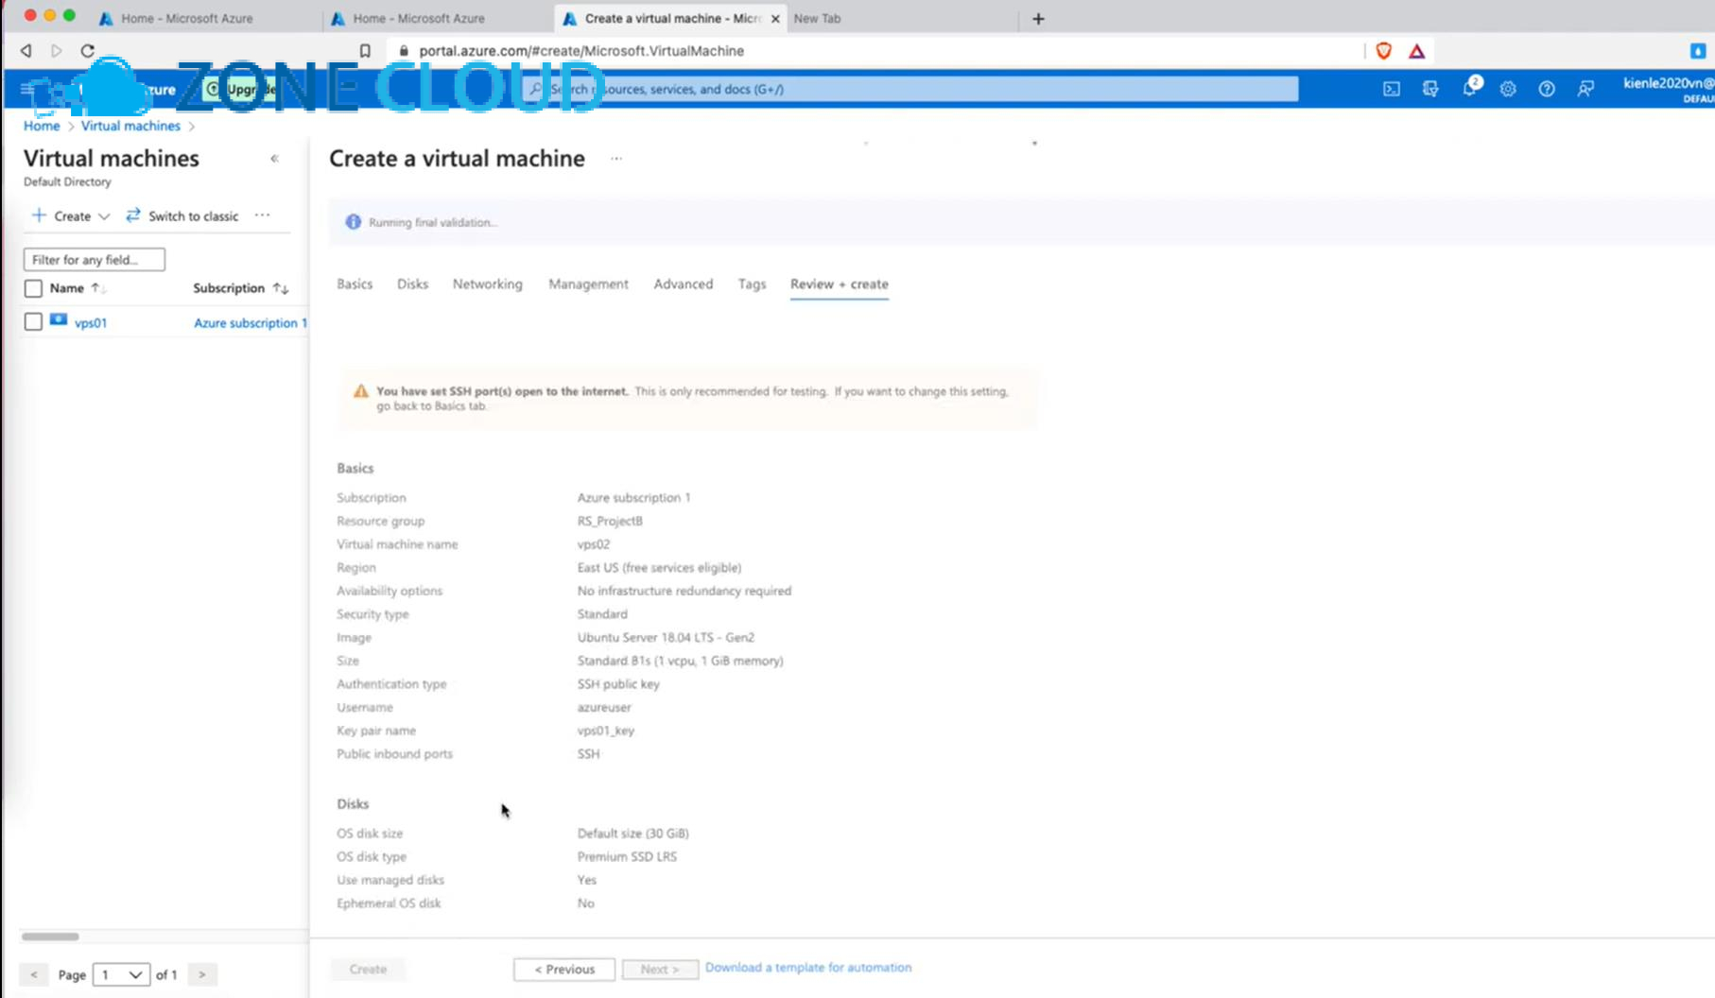Click the browser shield extension icon
1715x998 pixels.
pos(1383,51)
